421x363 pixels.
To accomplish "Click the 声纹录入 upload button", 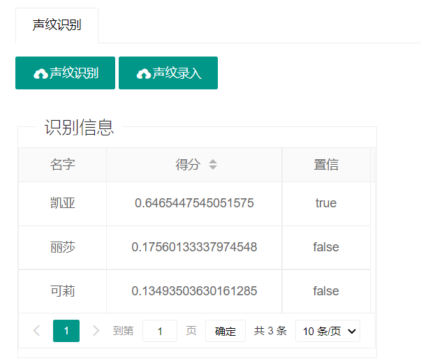I will click(168, 73).
